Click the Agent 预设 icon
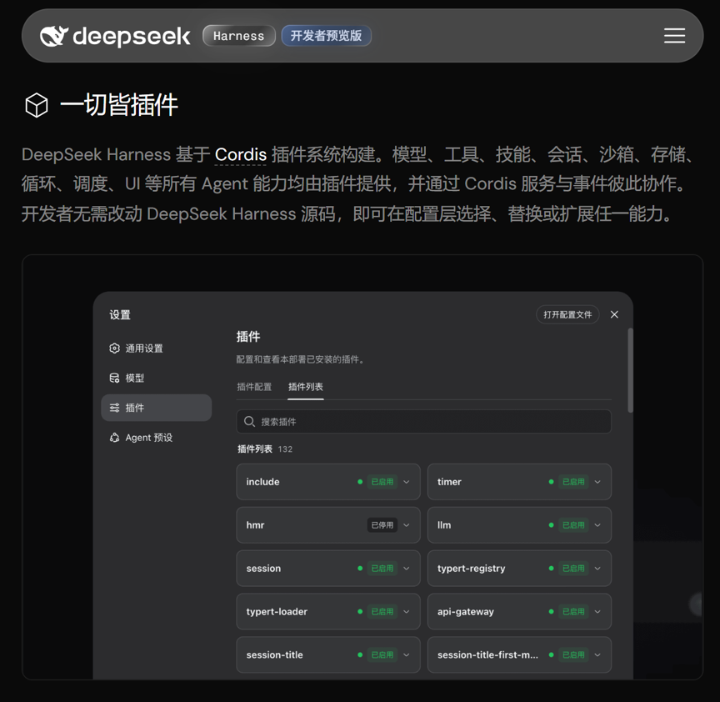Viewport: 720px width, 702px height. click(x=114, y=438)
